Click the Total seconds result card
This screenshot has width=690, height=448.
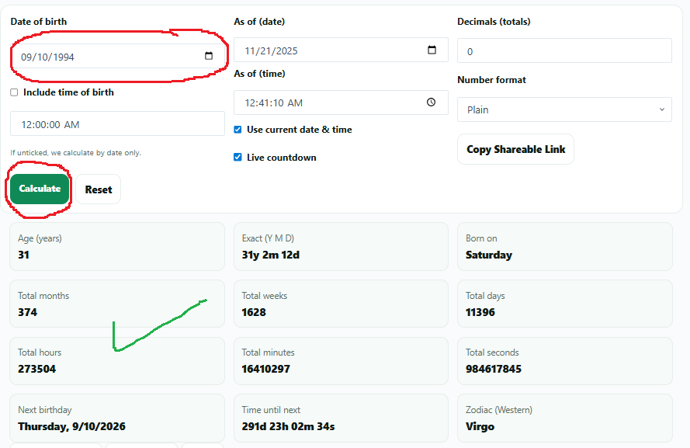pyautogui.click(x=564, y=360)
